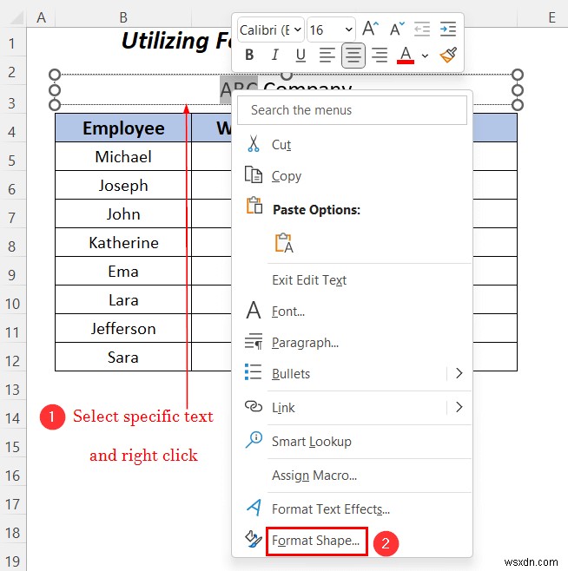Click the Format Text Effects A icon
568x571 pixels.
pyautogui.click(x=254, y=508)
